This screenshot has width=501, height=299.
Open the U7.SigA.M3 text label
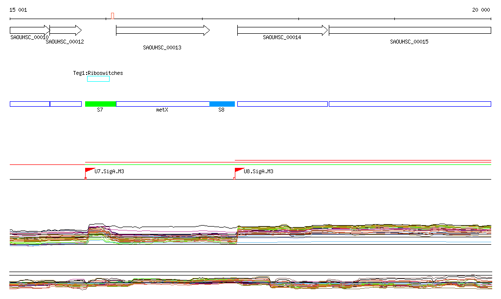point(109,172)
